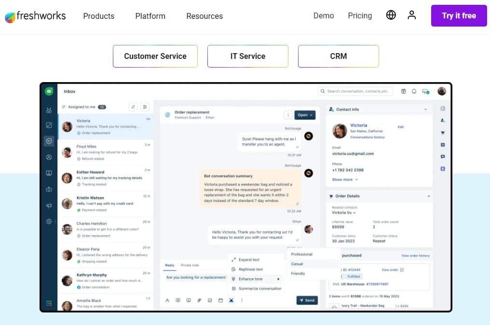Open the Open status dropdown
This screenshot has width=490, height=325.
coord(305,115)
